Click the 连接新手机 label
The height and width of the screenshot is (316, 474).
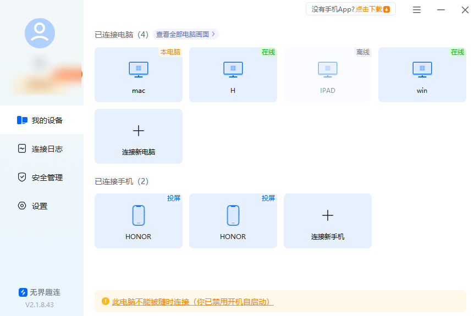[327, 236]
